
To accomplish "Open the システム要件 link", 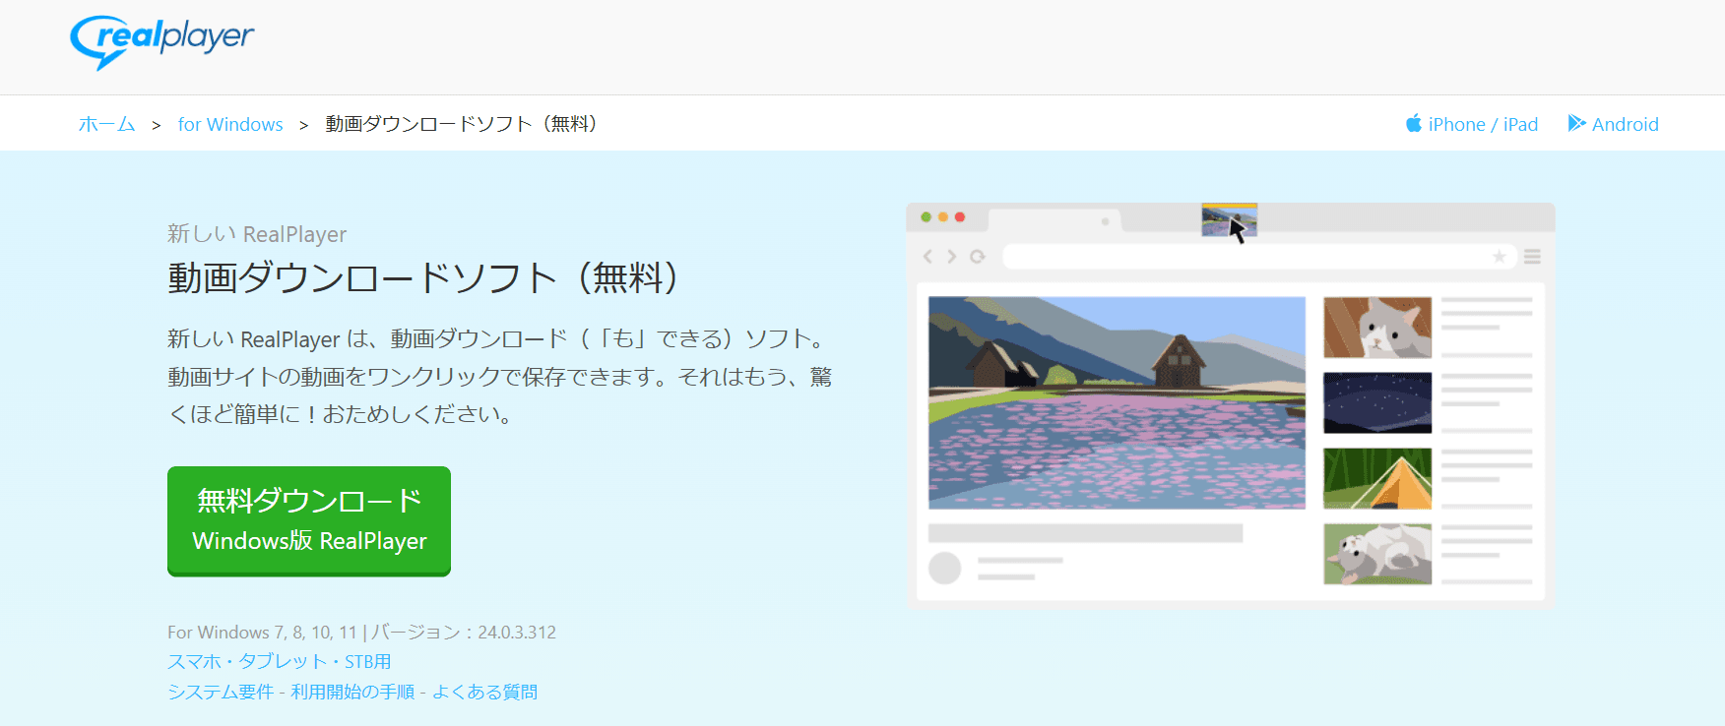I will [x=221, y=693].
